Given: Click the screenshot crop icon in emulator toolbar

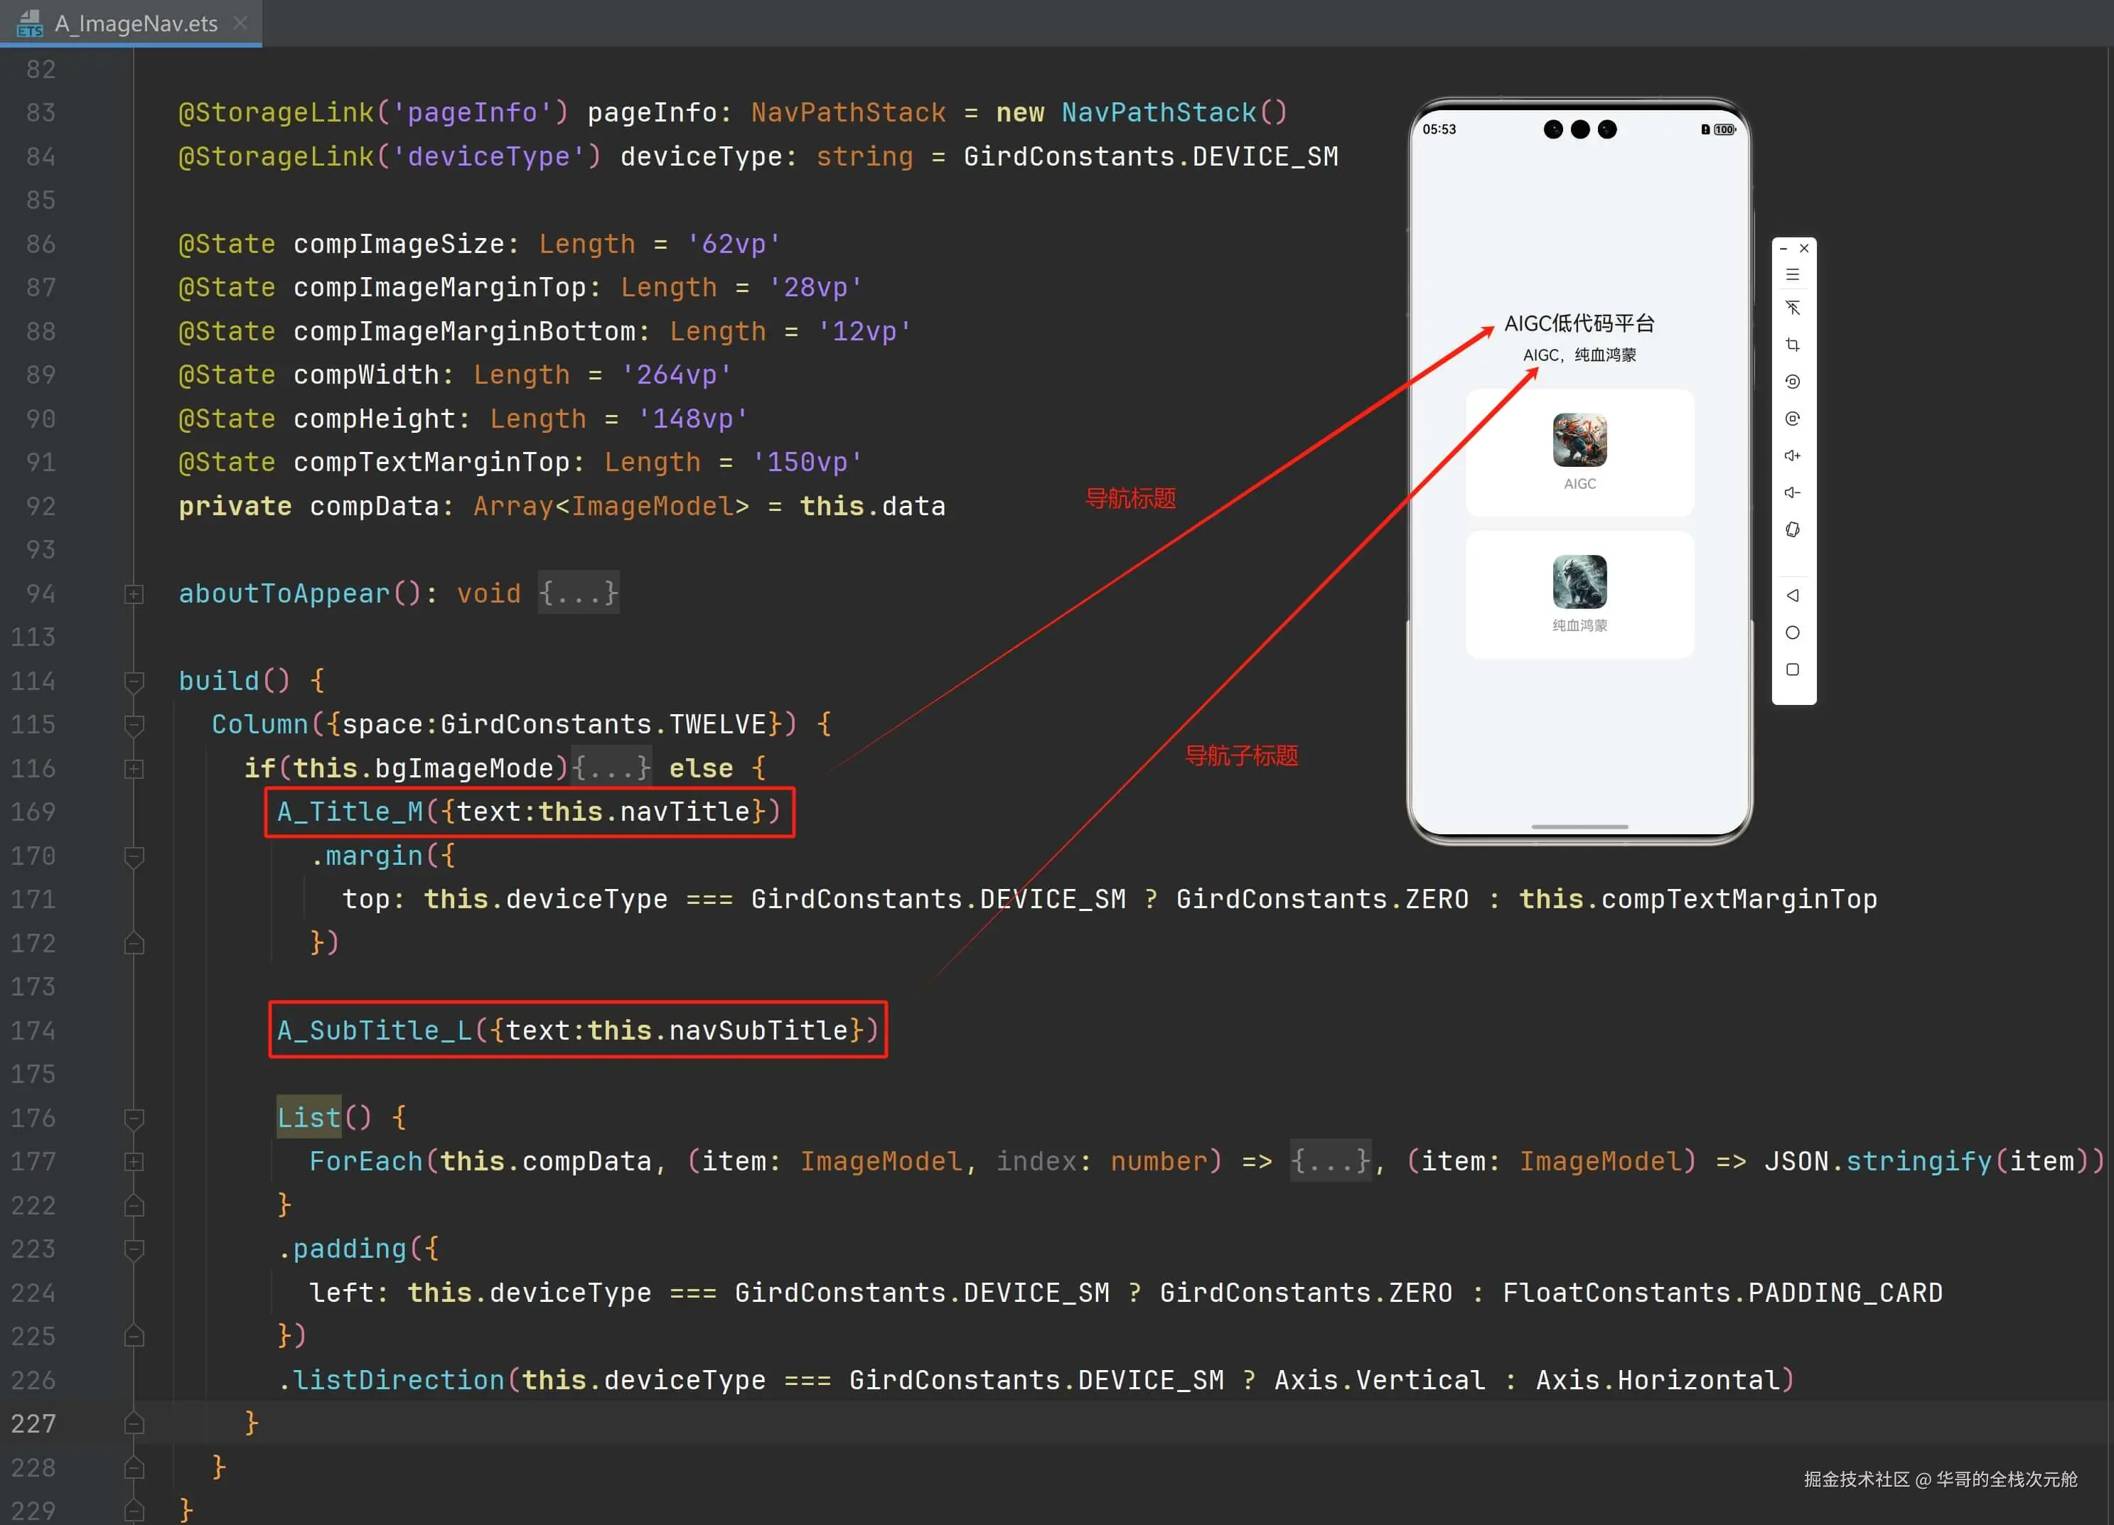Looking at the screenshot, I should [x=1791, y=345].
